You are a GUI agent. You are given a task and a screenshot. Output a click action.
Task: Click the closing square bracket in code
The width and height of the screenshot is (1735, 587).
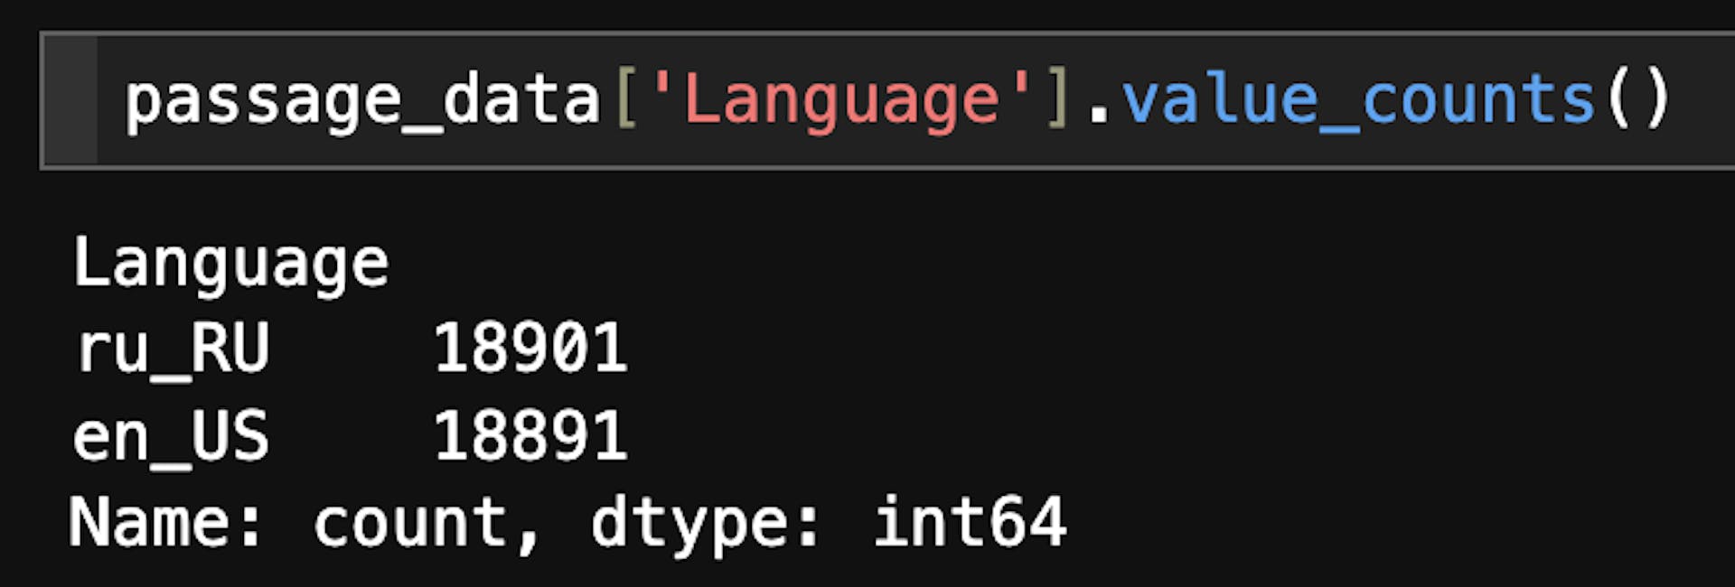point(1056,101)
